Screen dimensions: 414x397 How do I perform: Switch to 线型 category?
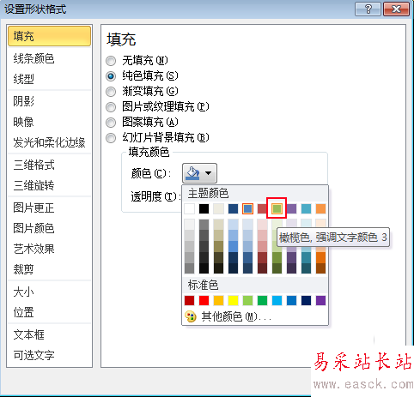pos(49,79)
